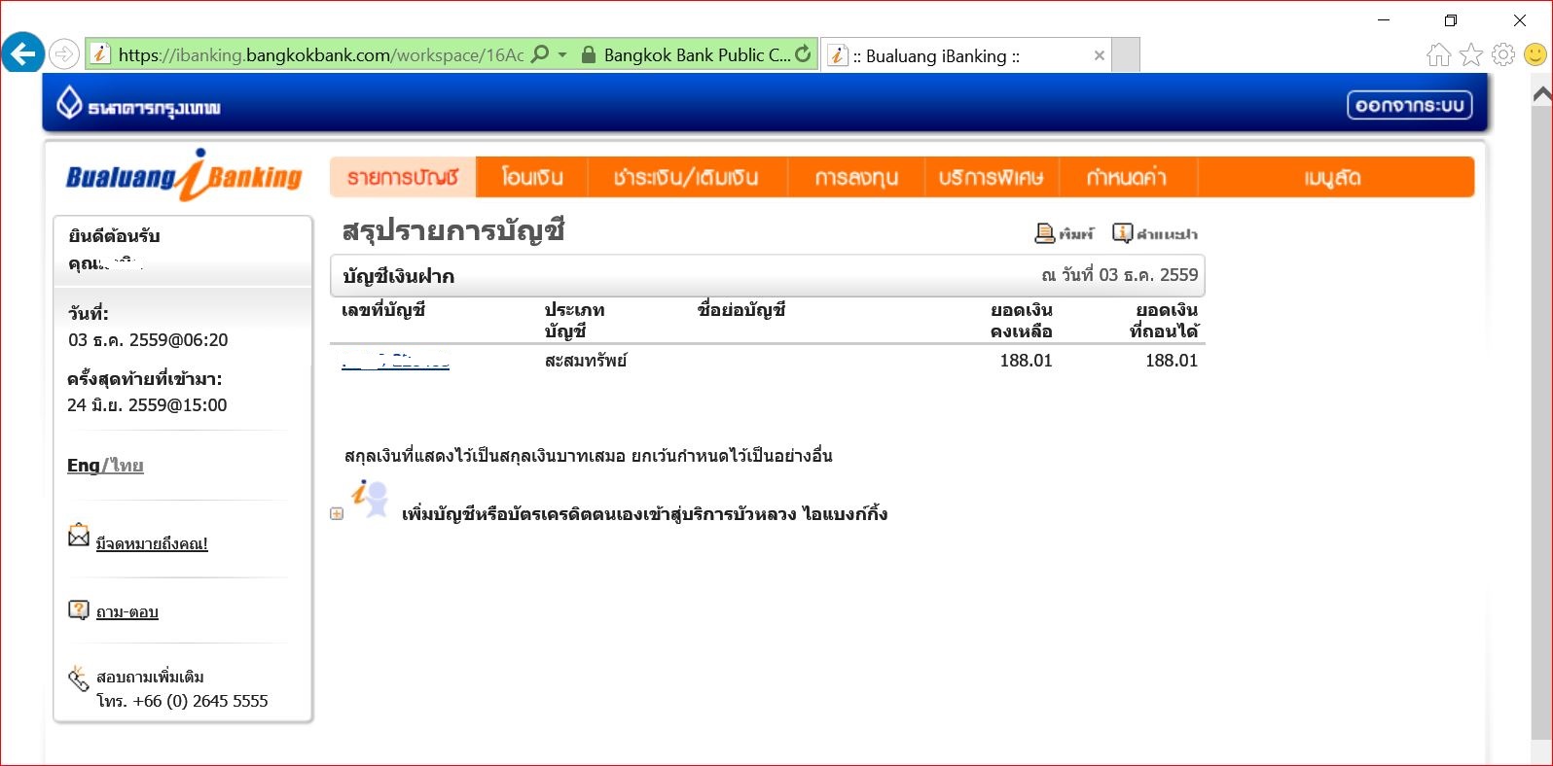The image size is (1553, 766).
Task: Select the รายการบัญชี menu tab
Action: tap(403, 177)
